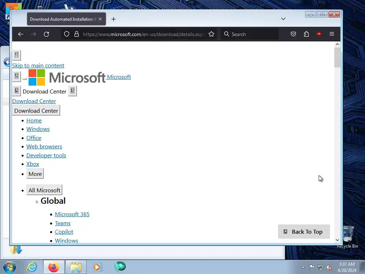Click the glyph button left of Download Center text
Screen dimensions: 365x274
point(16,91)
